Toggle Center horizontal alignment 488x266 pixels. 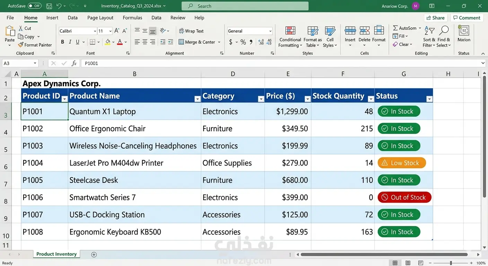click(145, 42)
